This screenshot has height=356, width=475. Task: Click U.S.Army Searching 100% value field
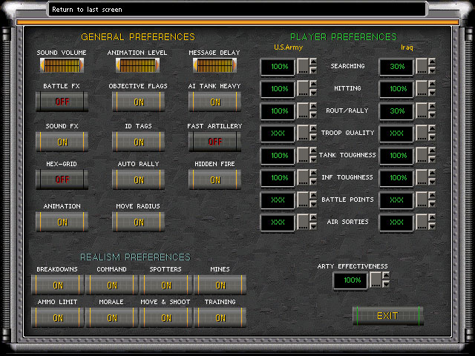point(278,67)
